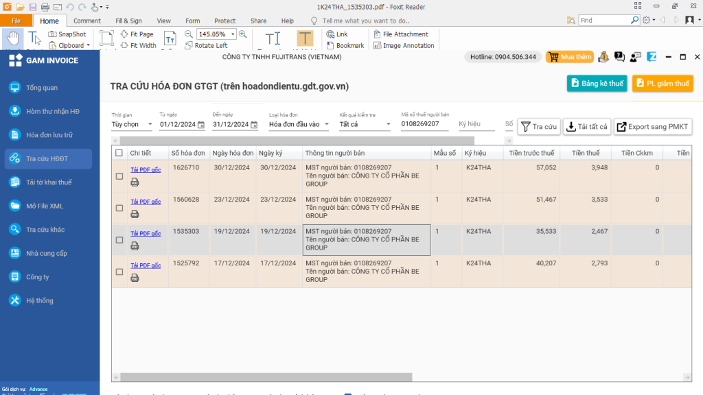Click Rotate Left in Foxit ribbon

(x=206, y=45)
